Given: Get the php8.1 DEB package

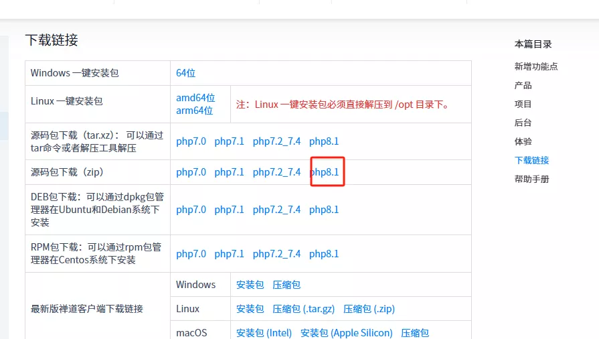Looking at the screenshot, I should coord(324,210).
